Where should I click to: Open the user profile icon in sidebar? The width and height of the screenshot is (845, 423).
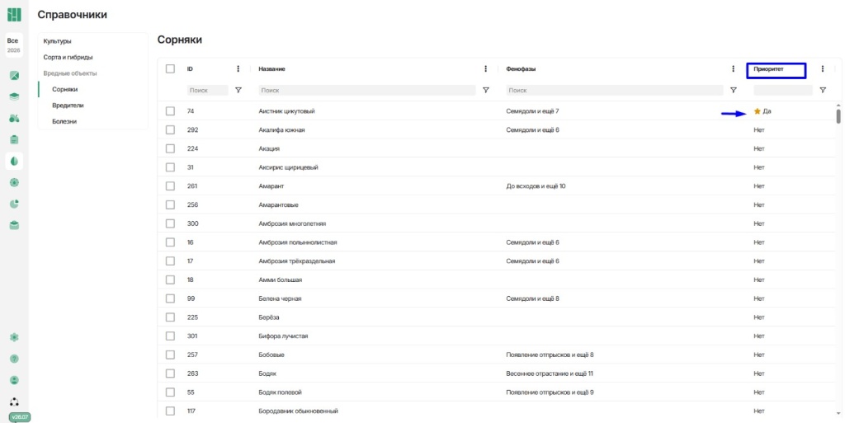[15, 380]
